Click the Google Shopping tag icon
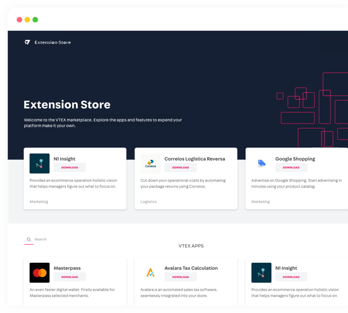Screen dimensions: 348x313 coord(261,163)
